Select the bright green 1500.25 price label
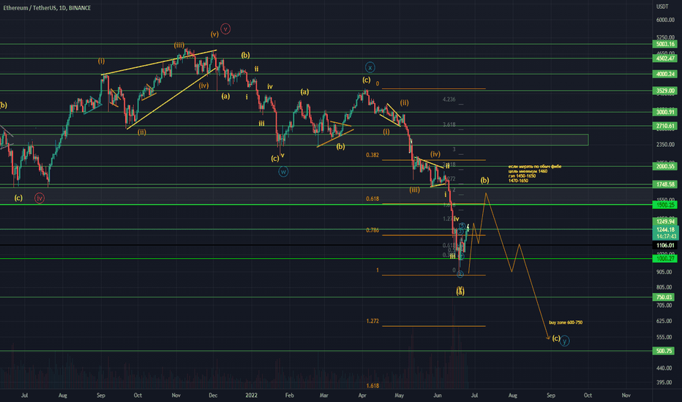This screenshot has height=402, width=682. (665, 205)
